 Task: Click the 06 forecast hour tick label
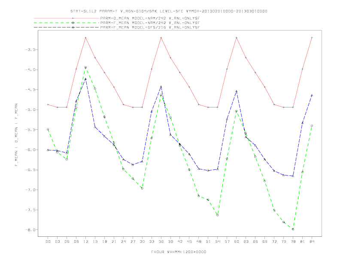[67, 242]
